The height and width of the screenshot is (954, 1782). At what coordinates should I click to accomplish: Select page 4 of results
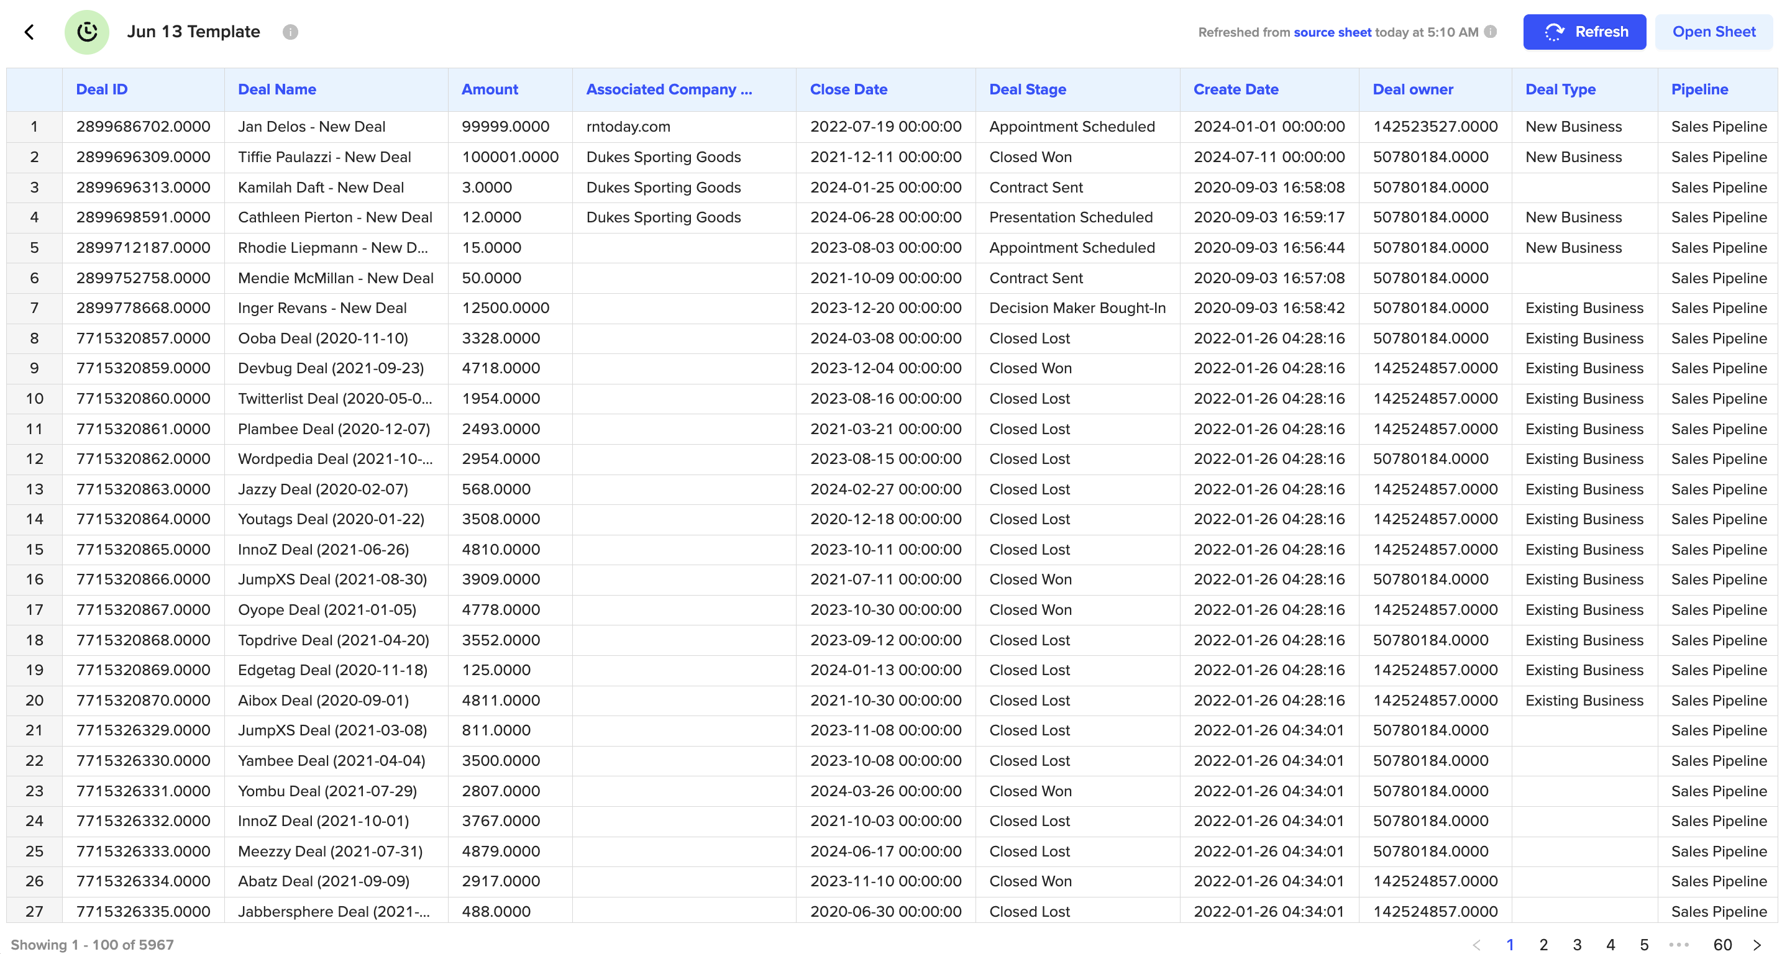pyautogui.click(x=1611, y=944)
